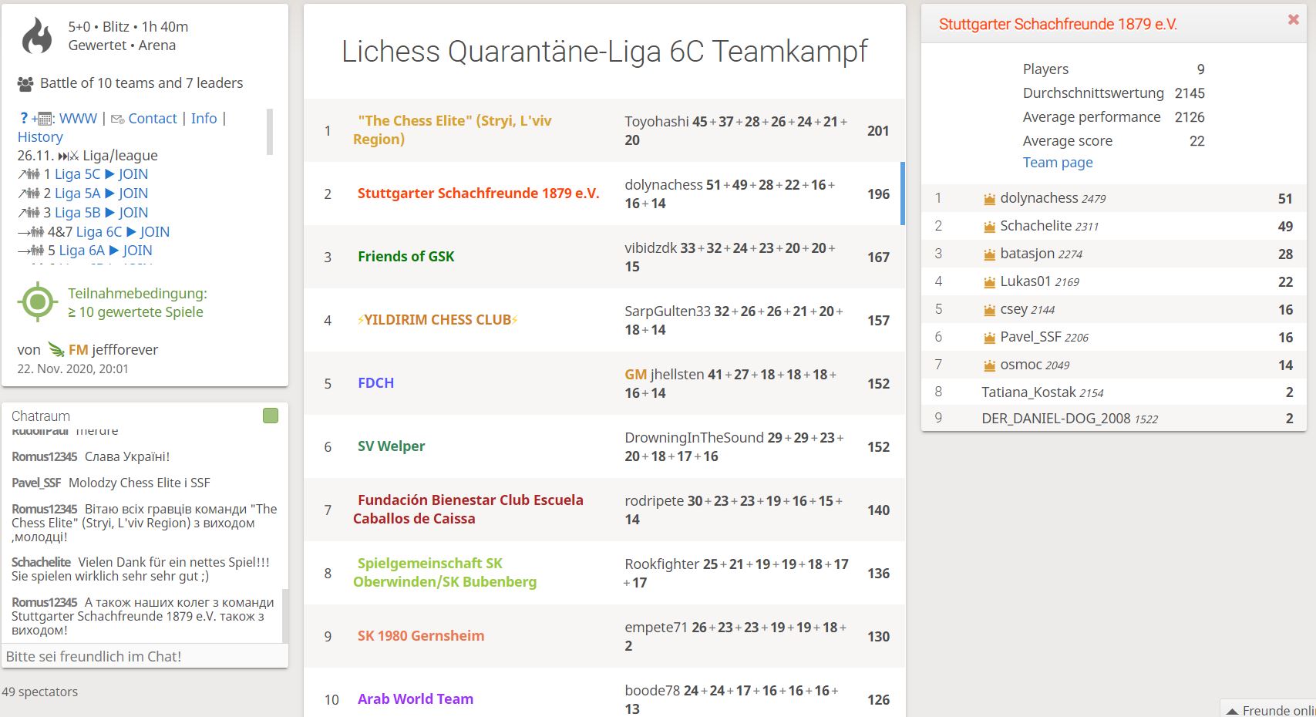Viewport: 1316px width, 717px height.
Task: Open GM jhellsten player entry
Action: click(x=664, y=375)
